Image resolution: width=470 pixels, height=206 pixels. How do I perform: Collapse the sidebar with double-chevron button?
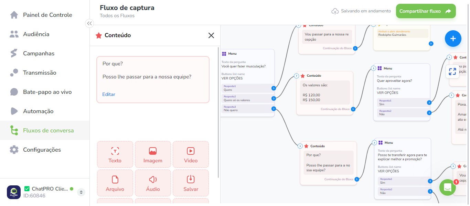pos(89,23)
